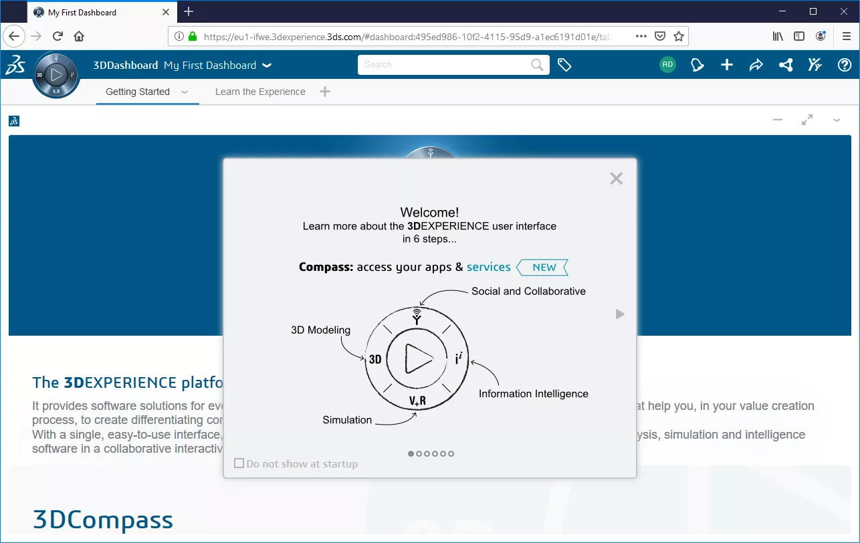This screenshot has height=543, width=860.
Task: Check Do not show at startup
Action: [x=239, y=463]
